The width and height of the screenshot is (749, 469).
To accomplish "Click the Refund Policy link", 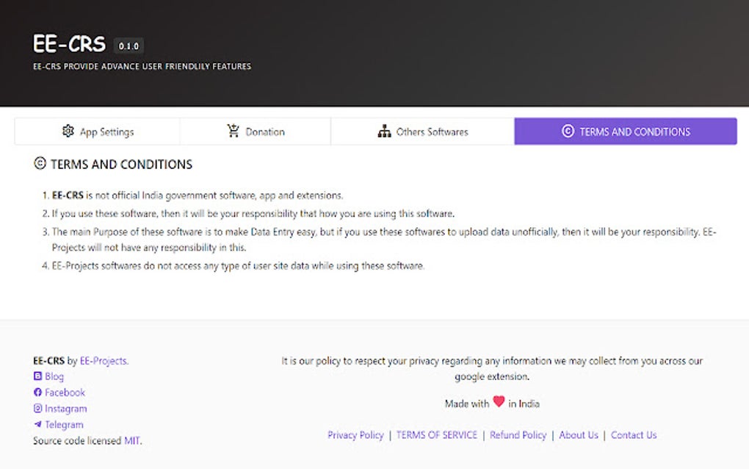I will click(518, 434).
